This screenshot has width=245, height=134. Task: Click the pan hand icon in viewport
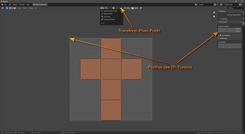pyautogui.click(x=214, y=16)
